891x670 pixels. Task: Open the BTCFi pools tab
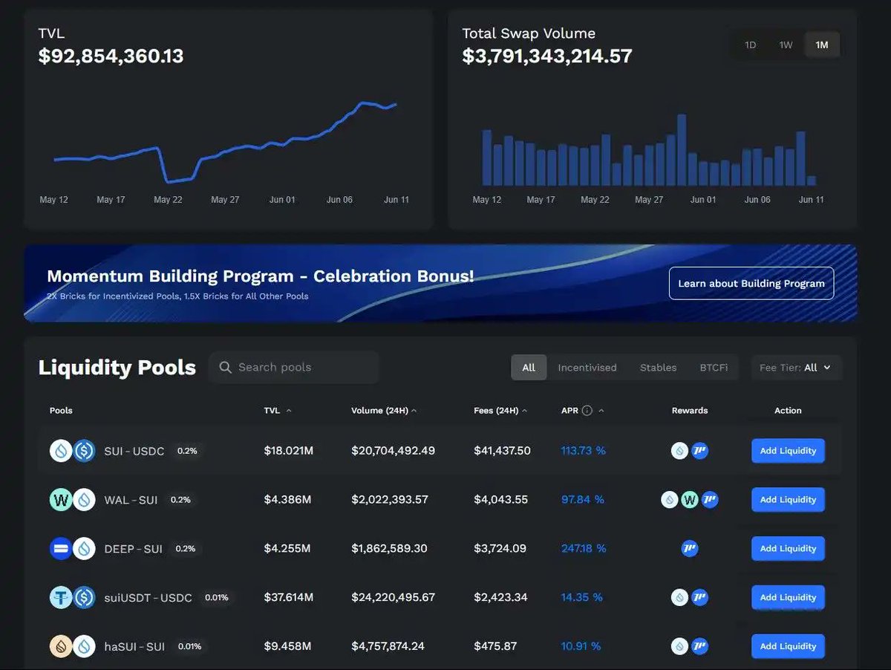714,367
